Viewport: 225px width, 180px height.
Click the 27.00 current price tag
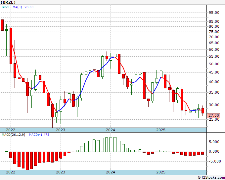(x=213, y=115)
